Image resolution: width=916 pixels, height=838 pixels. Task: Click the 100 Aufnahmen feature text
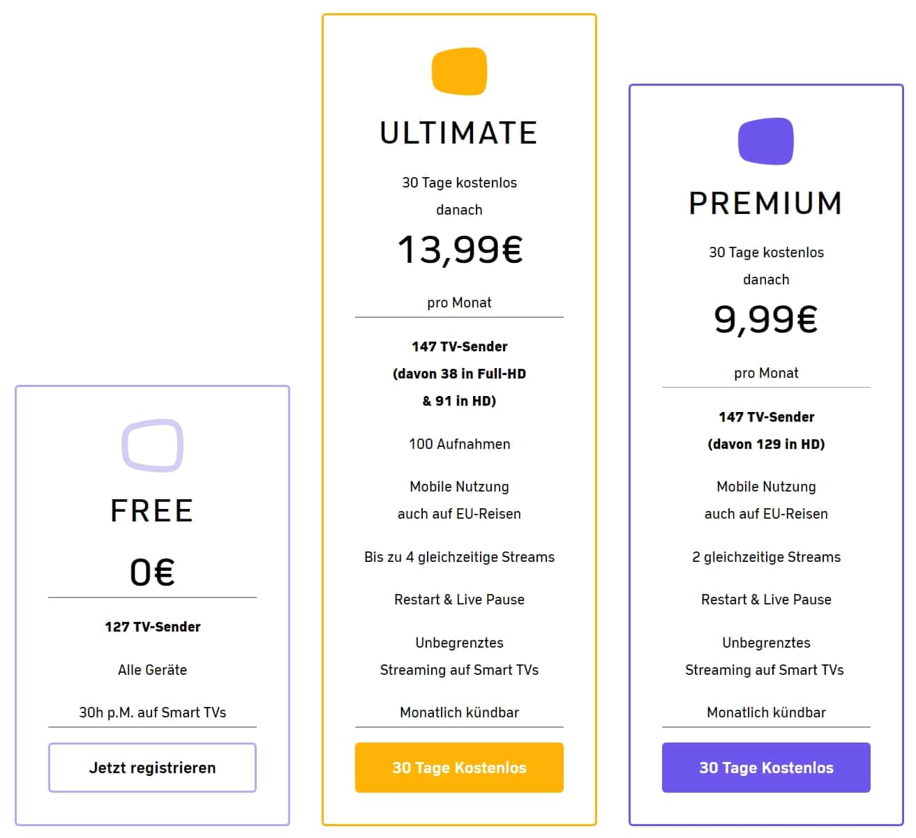coord(459,444)
